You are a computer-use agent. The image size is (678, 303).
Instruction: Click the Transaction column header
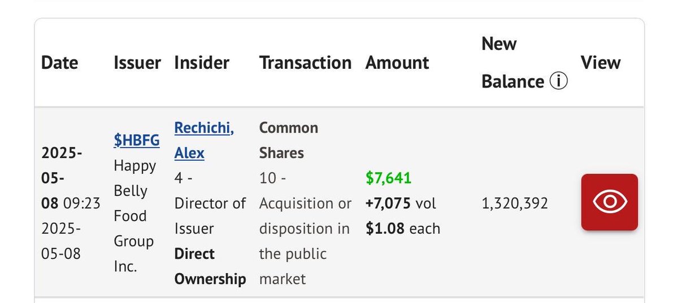tap(305, 63)
